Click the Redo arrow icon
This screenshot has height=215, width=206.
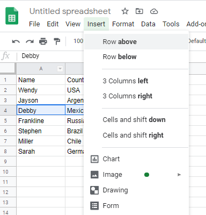point(30,41)
